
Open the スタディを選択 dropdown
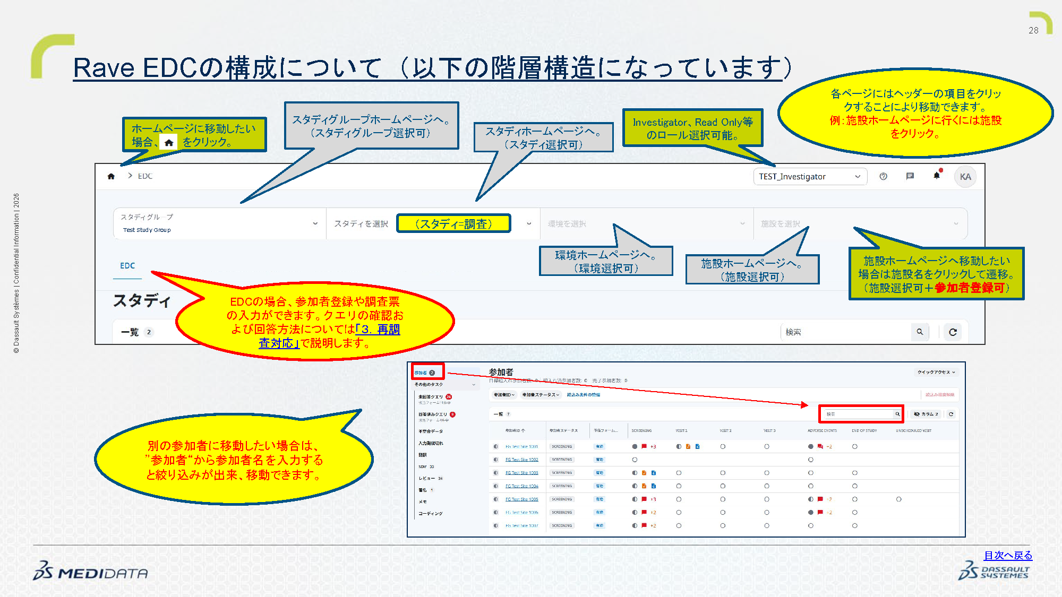pyautogui.click(x=433, y=223)
